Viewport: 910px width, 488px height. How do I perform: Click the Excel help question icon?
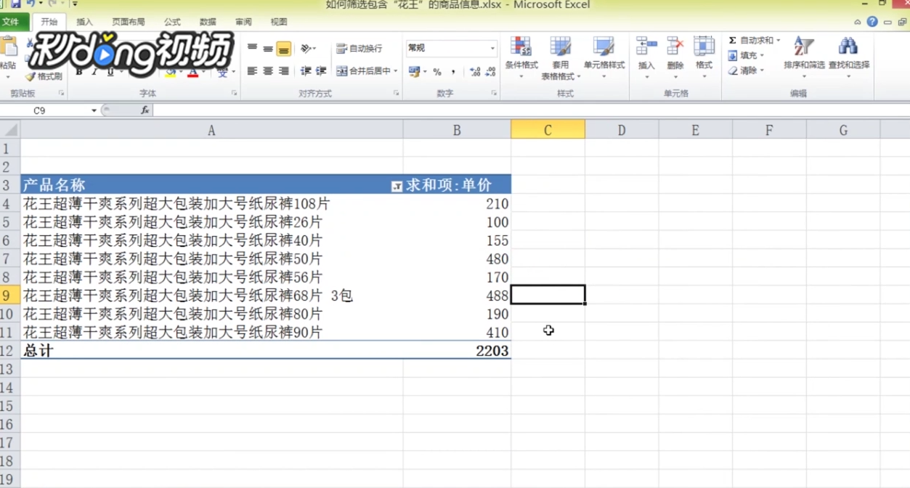(x=872, y=22)
